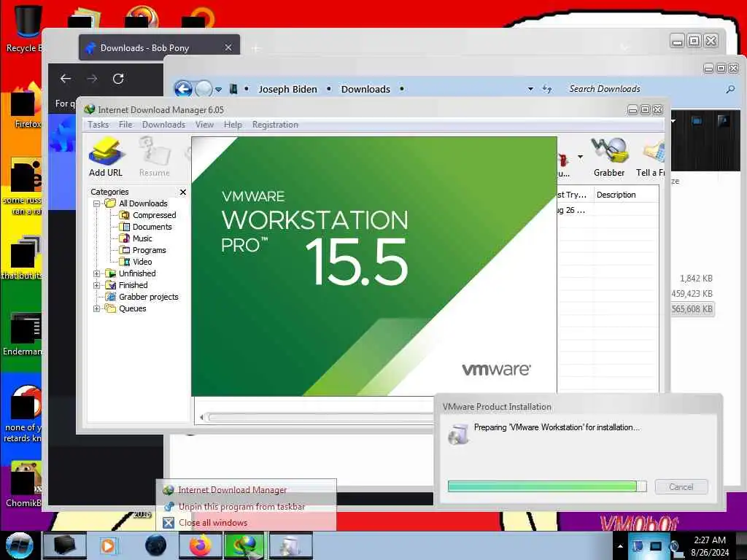Image resolution: width=747 pixels, height=560 pixels.
Task: Click the Joseph Biden breadcrumb
Action: coord(287,89)
